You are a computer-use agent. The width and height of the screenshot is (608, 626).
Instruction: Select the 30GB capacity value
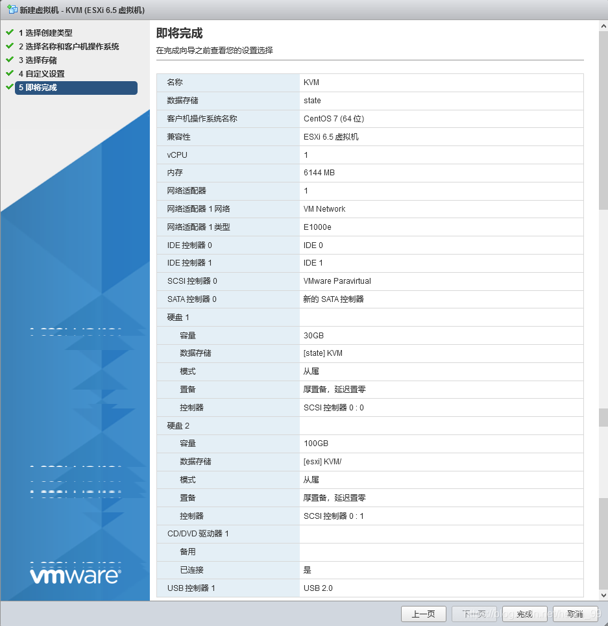(313, 335)
